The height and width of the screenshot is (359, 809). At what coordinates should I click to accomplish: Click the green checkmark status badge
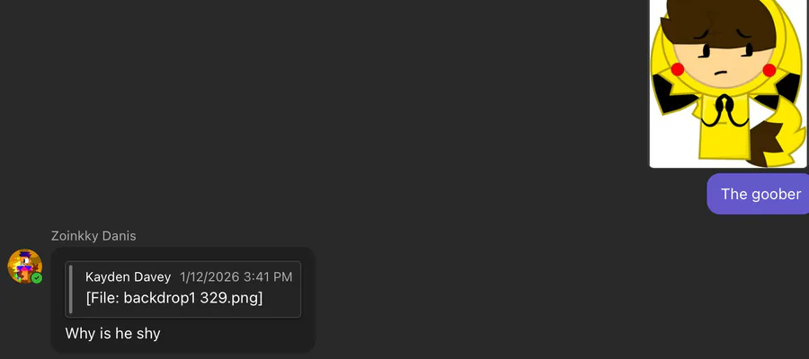[x=37, y=278]
